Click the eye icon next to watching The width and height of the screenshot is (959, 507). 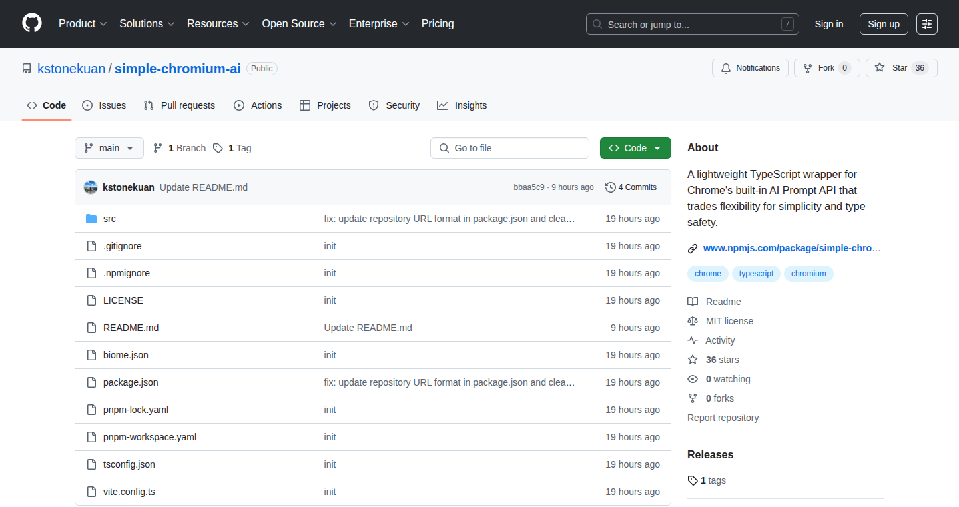click(x=693, y=379)
